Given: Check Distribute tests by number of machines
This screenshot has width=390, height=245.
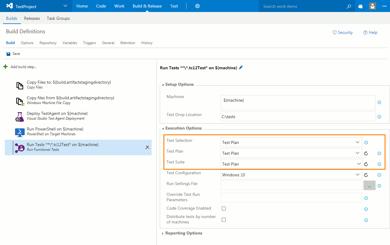Looking at the screenshot, I should (x=224, y=220).
